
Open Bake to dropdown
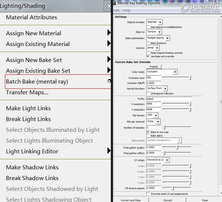click(x=154, y=32)
